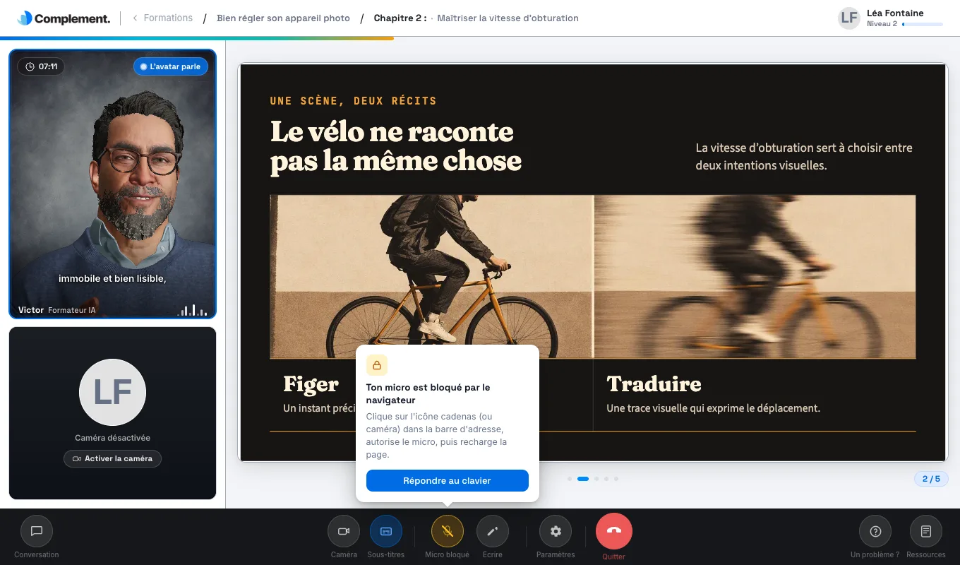The height and width of the screenshot is (565, 960).
Task: Click Activer la caméra button
Action: [x=113, y=459]
